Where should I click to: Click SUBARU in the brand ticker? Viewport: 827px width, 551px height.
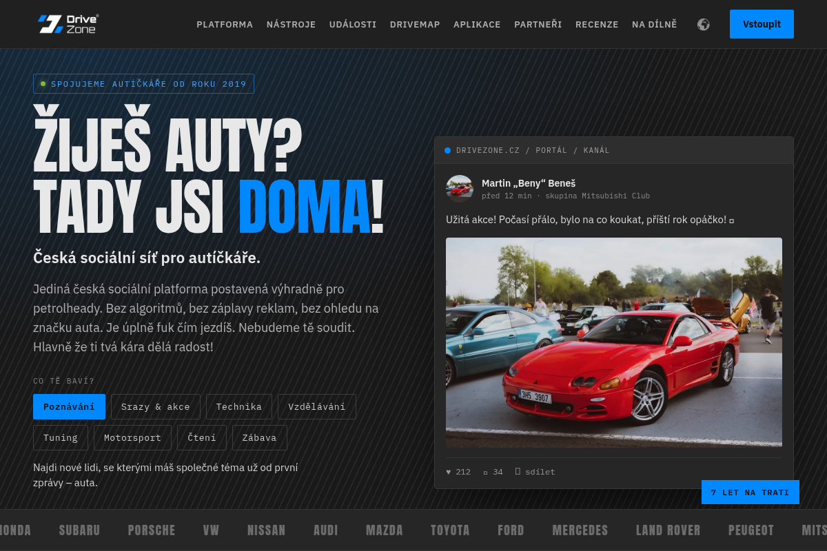[x=79, y=530]
